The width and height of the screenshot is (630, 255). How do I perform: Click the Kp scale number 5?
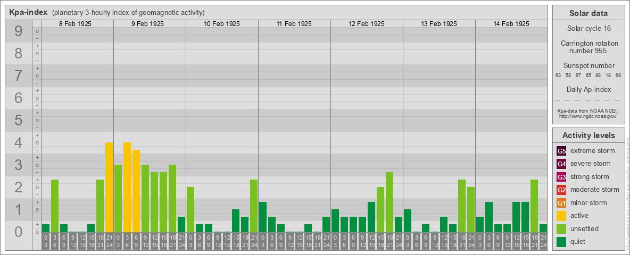coord(18,120)
